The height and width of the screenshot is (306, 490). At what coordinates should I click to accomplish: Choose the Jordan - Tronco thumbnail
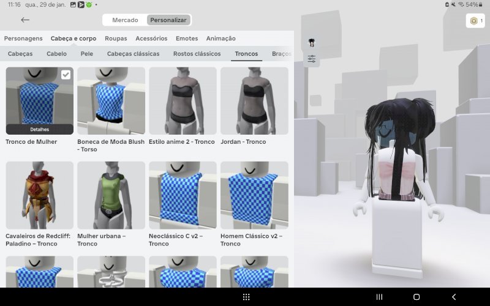(x=254, y=100)
